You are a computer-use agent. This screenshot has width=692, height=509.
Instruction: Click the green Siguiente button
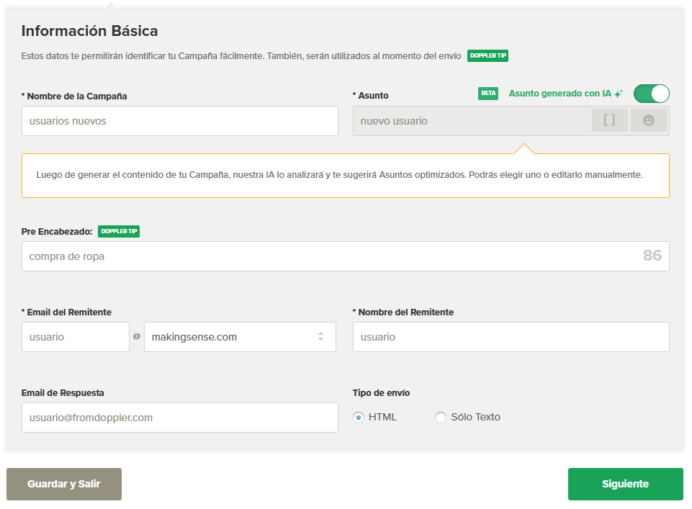tap(625, 484)
